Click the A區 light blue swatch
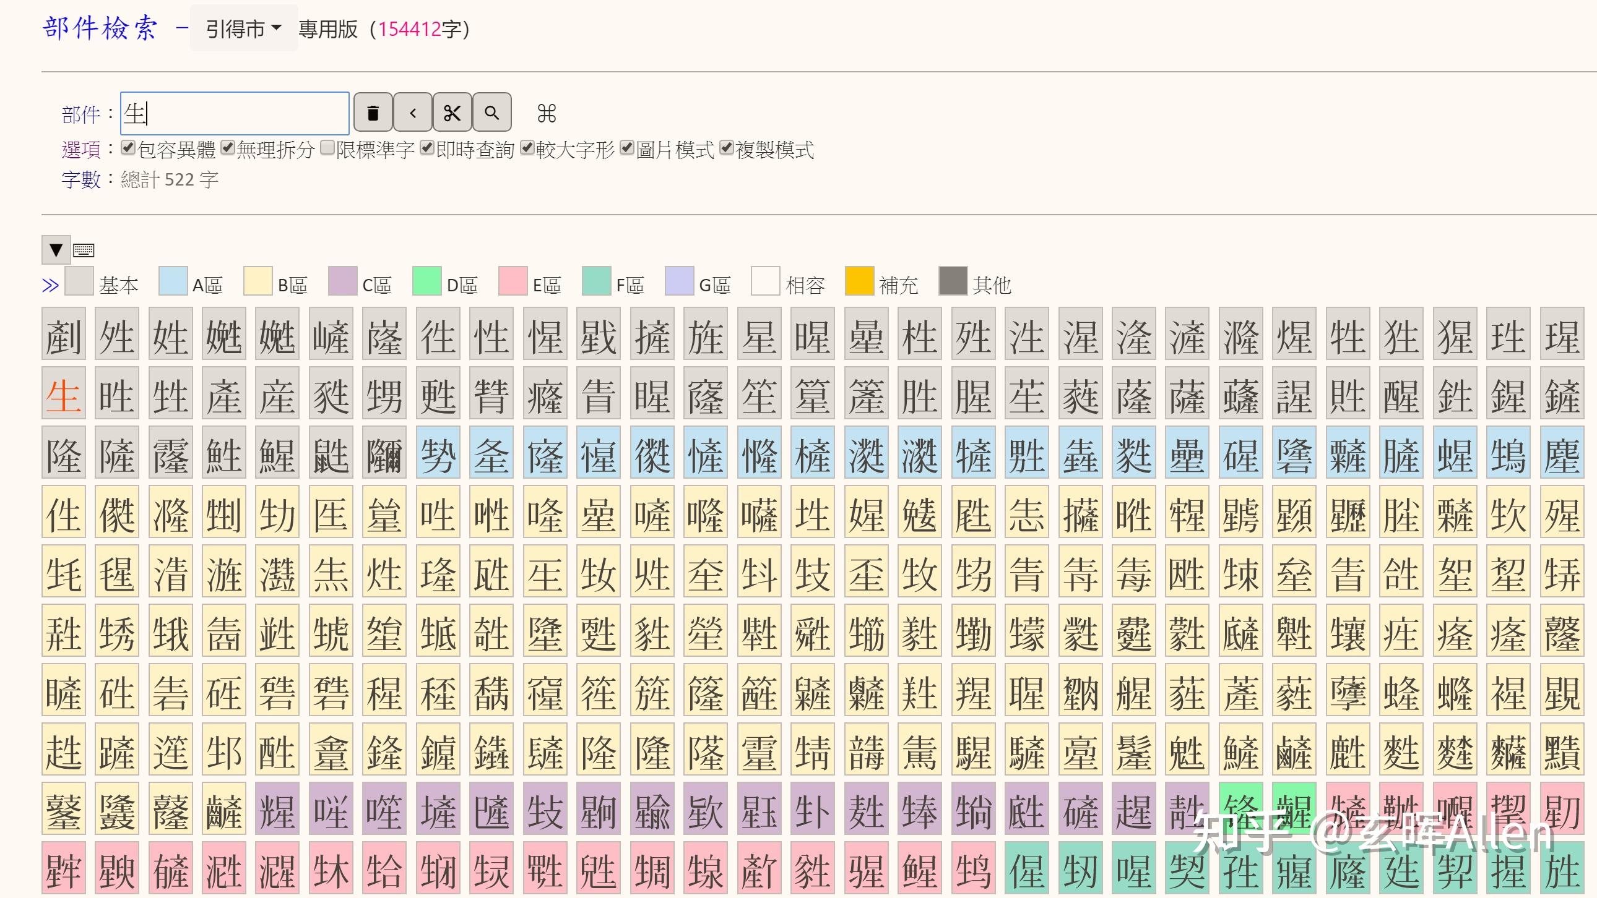This screenshot has width=1597, height=898. point(173,281)
